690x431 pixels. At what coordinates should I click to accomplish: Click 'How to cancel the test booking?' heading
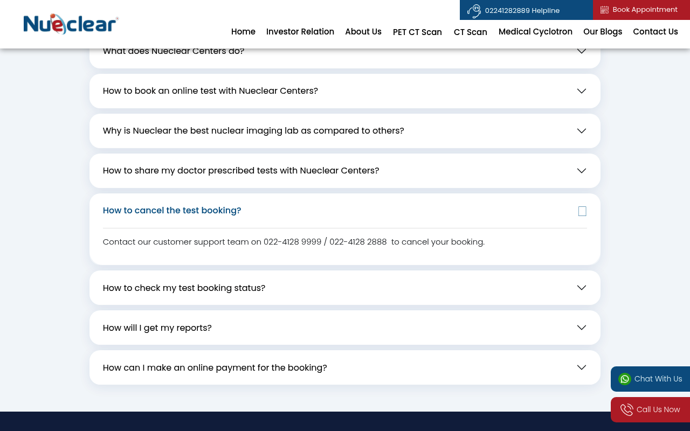coord(172,211)
